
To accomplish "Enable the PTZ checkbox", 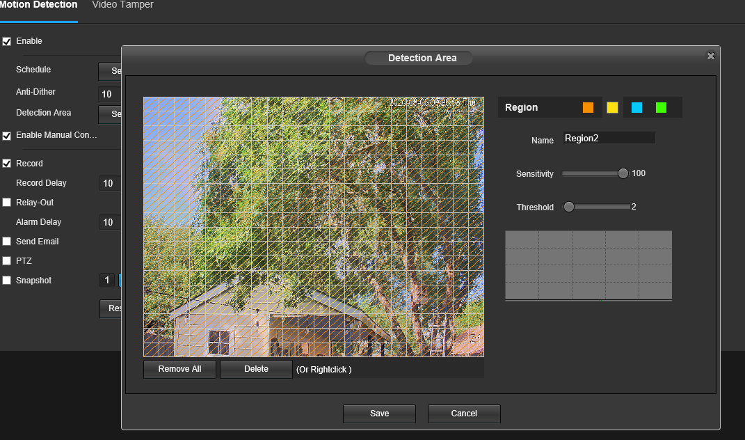I will [7, 261].
